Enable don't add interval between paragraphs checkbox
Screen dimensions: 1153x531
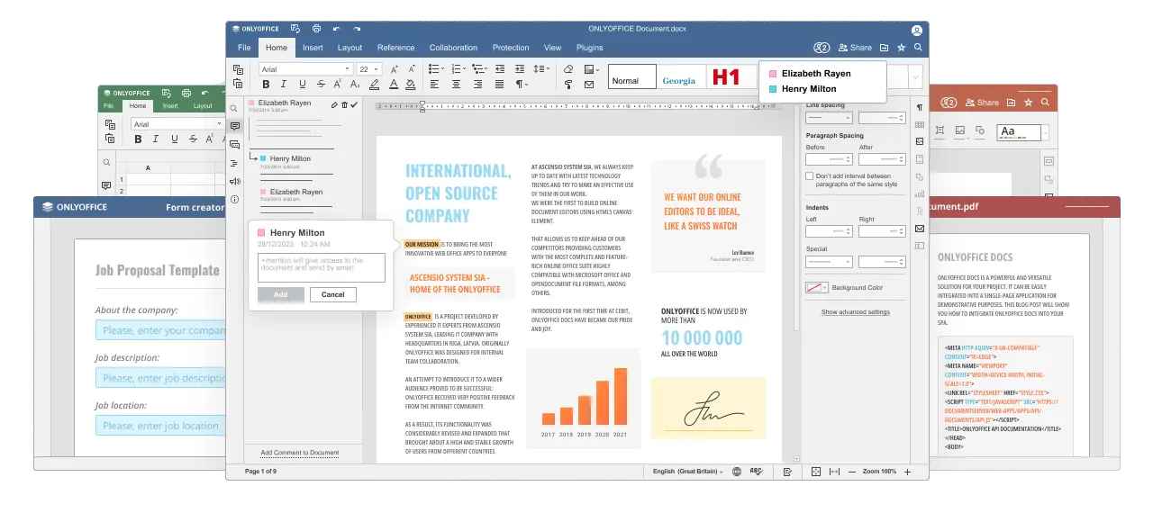pos(809,176)
